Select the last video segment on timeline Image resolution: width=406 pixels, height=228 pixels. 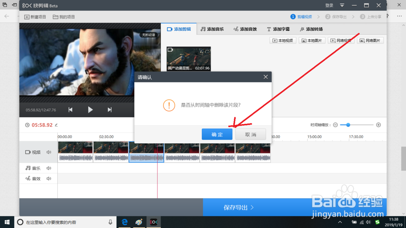click(253, 152)
